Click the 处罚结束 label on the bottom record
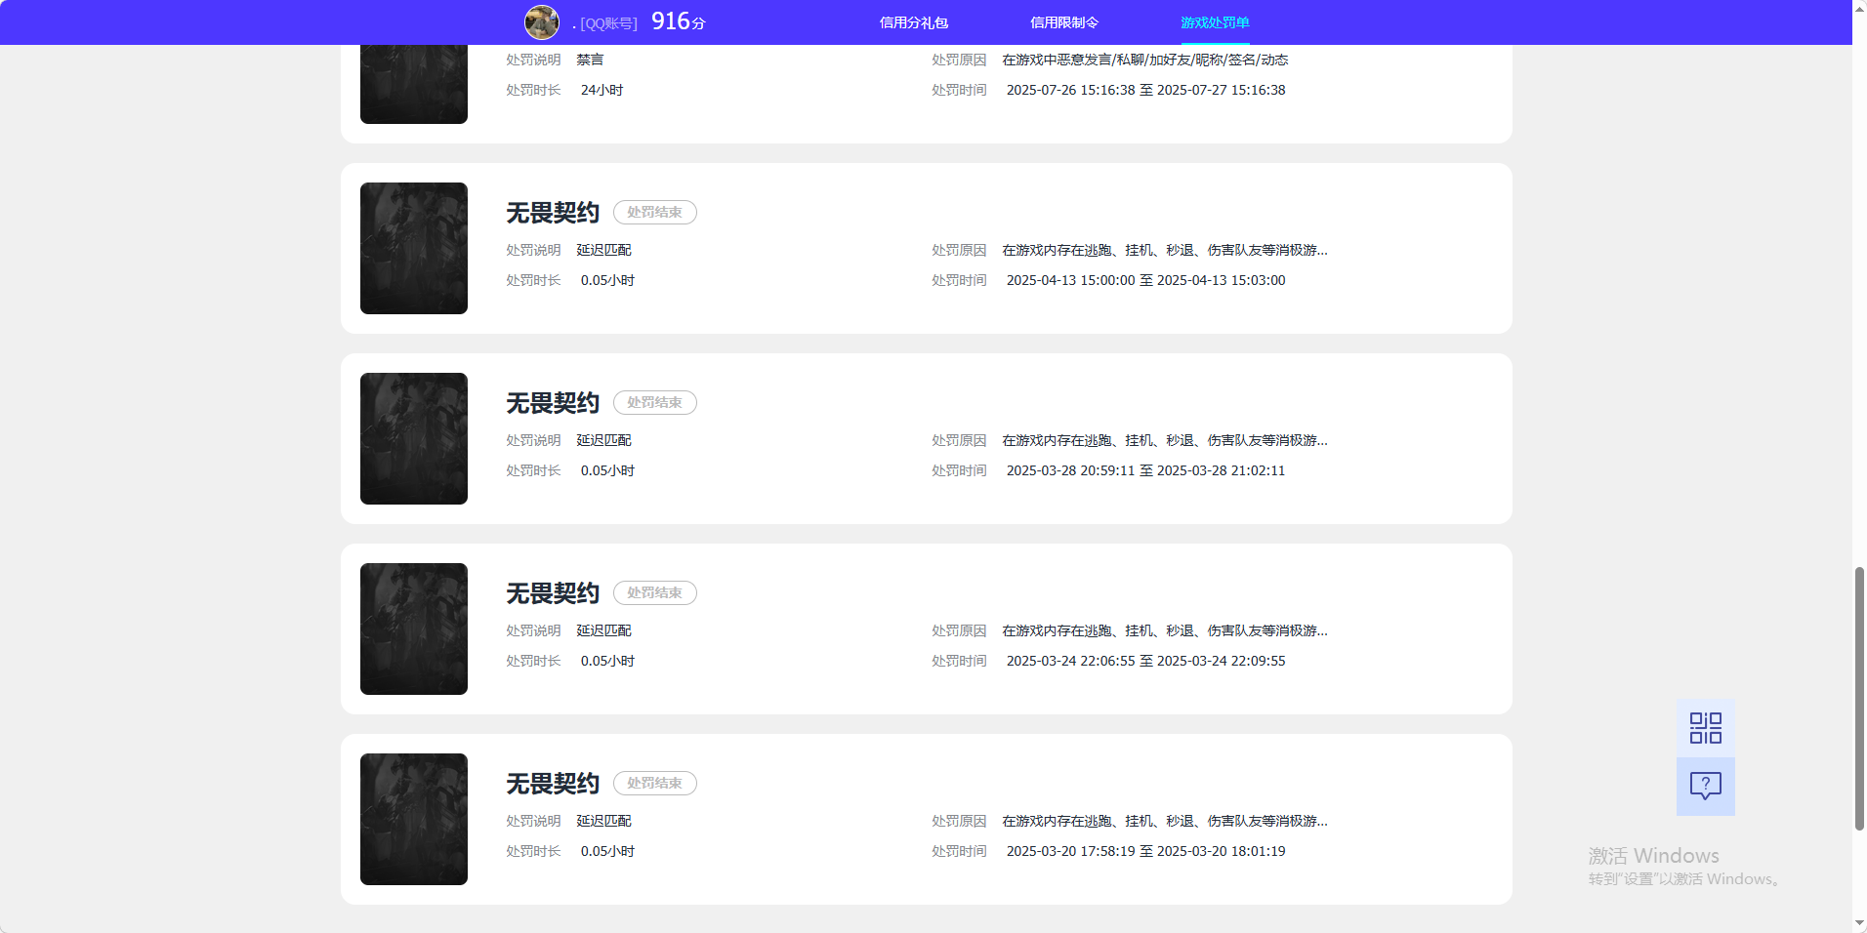Screen dimensions: 1867x933 (x=654, y=783)
